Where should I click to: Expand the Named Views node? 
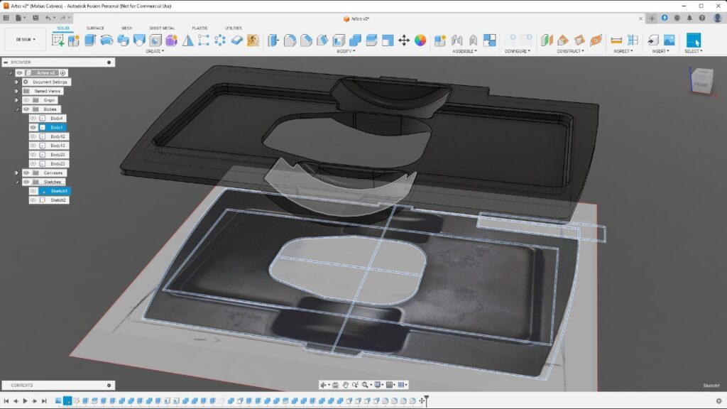click(17, 91)
